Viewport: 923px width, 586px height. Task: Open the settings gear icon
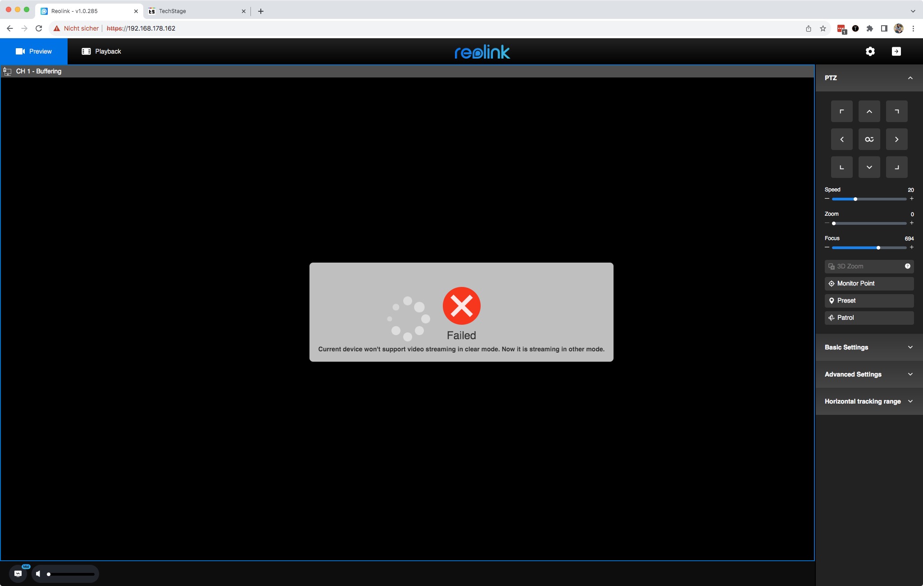[870, 51]
